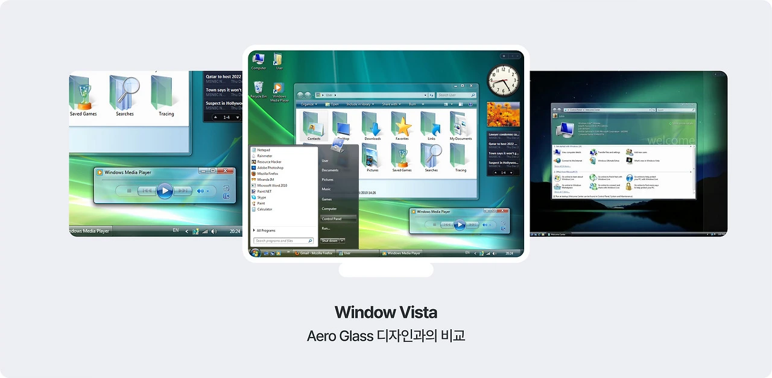Click EN language indicator on center taskbar
772x378 pixels.
tap(467, 253)
